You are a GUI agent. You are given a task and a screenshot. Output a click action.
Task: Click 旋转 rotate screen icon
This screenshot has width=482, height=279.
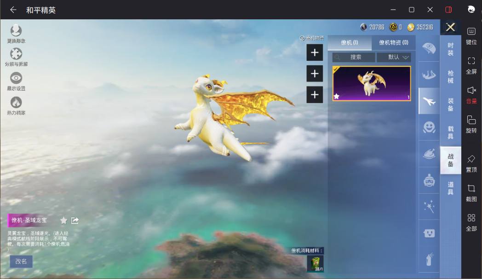click(471, 125)
